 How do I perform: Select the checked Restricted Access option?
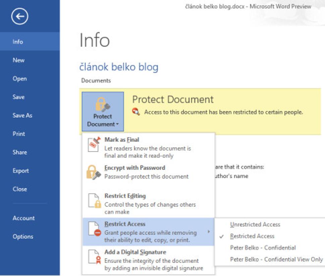tap(252, 236)
